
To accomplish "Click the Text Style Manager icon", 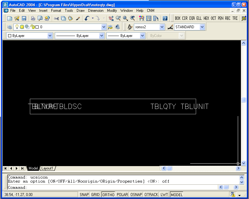I will [x=130, y=27].
